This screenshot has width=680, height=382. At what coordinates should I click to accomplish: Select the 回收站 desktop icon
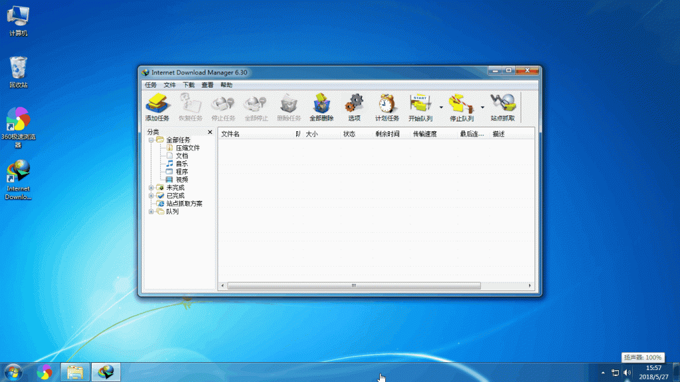click(x=18, y=72)
